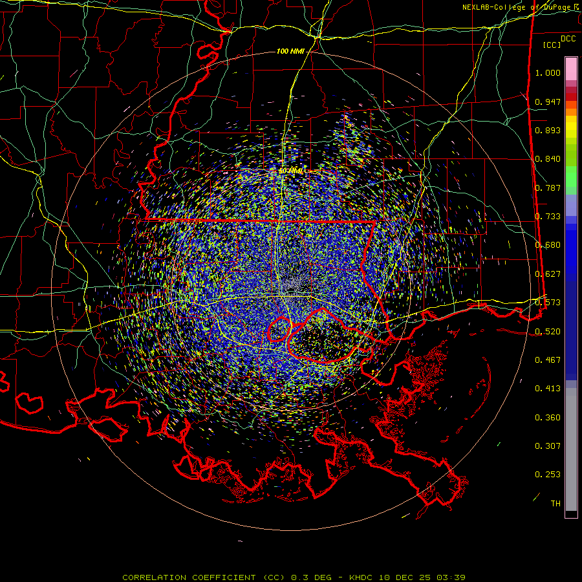
Task: Select the 0.520 legend value
Action: coord(548,332)
